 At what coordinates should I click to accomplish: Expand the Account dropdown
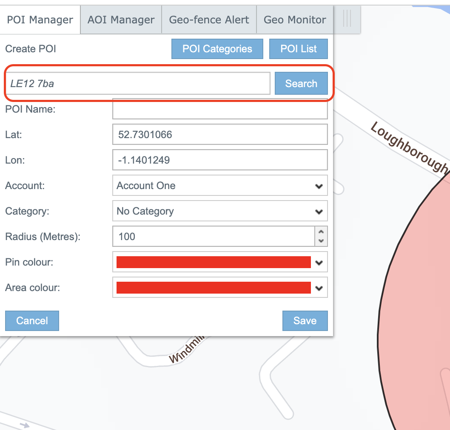pos(219,186)
